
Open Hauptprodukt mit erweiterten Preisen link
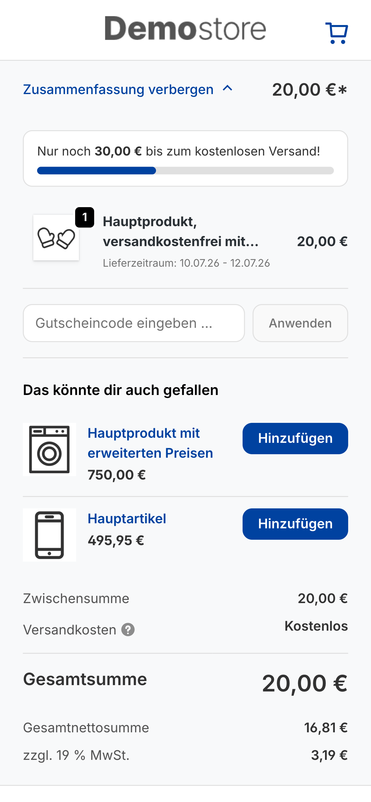[150, 443]
